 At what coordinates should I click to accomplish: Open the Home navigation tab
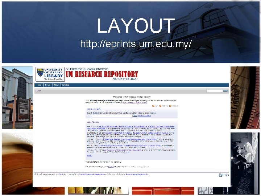(x=39, y=85)
